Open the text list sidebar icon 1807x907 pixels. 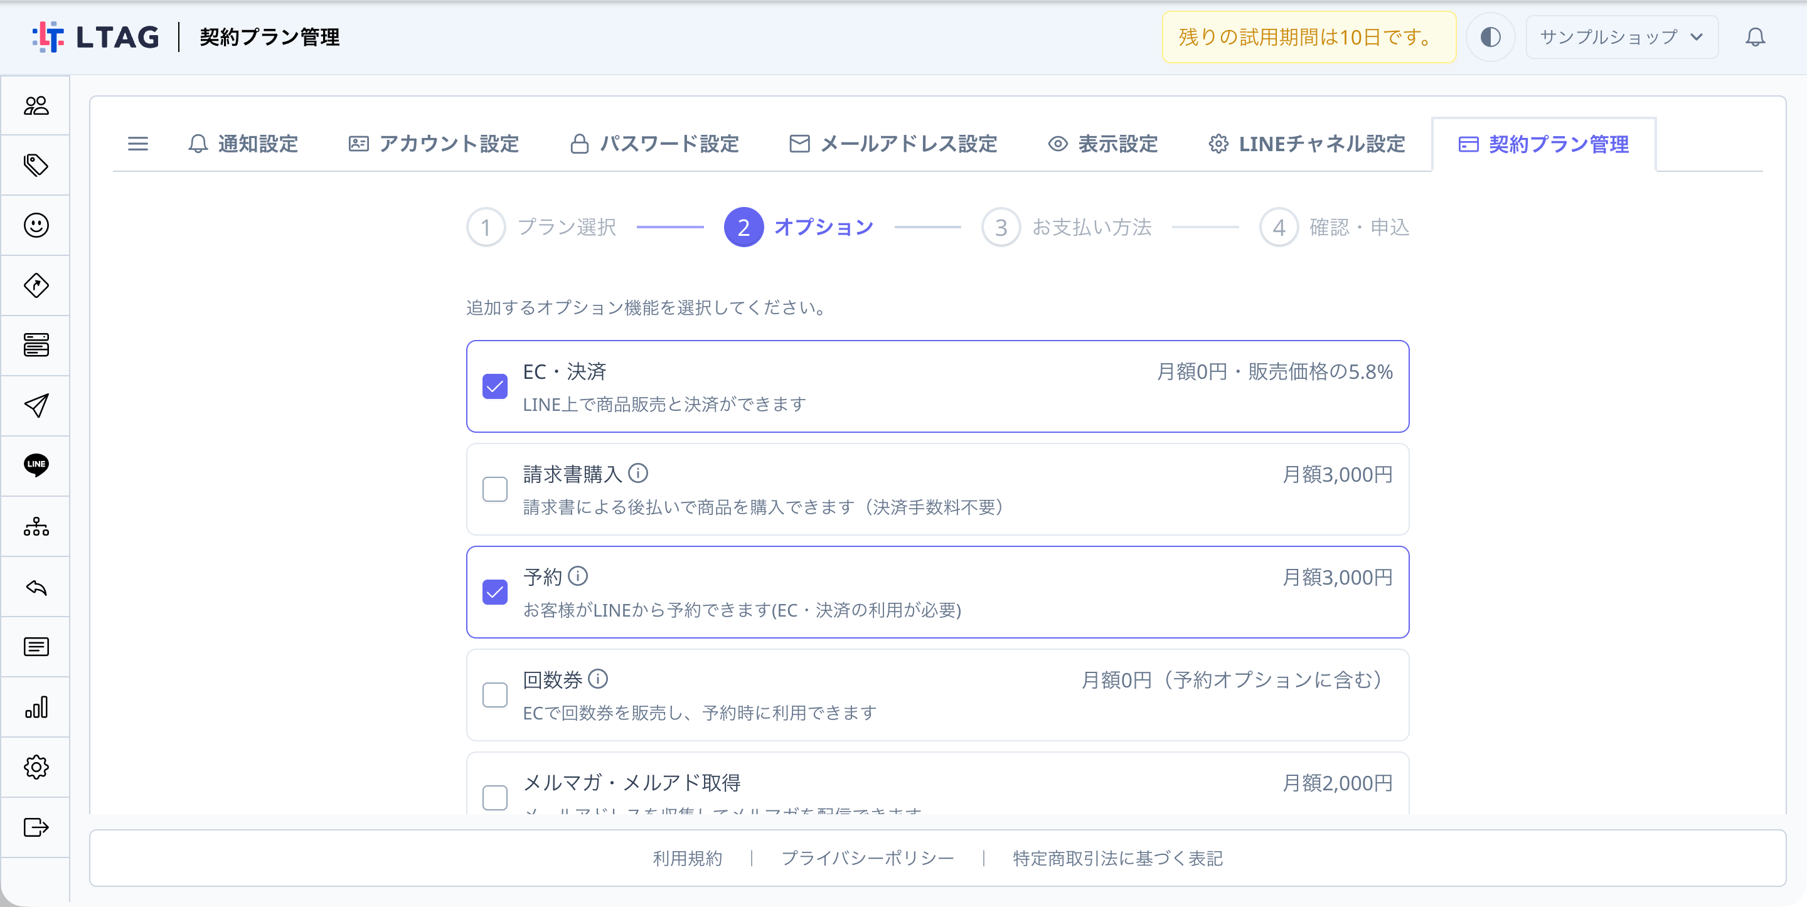(x=36, y=647)
